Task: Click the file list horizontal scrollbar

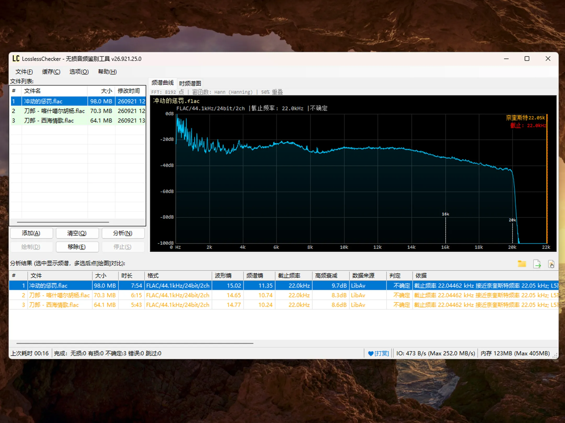Action: 63,222
